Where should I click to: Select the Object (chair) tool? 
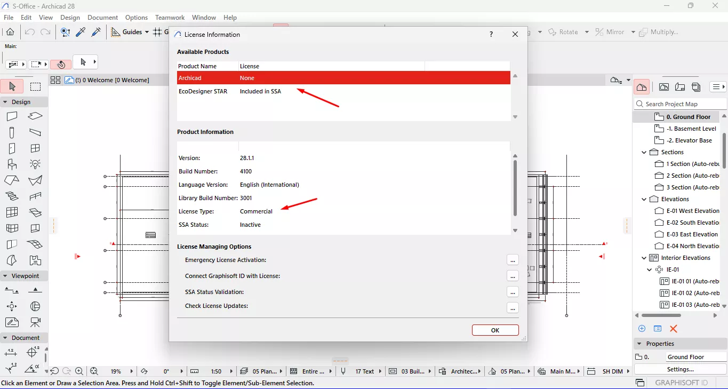(x=12, y=164)
